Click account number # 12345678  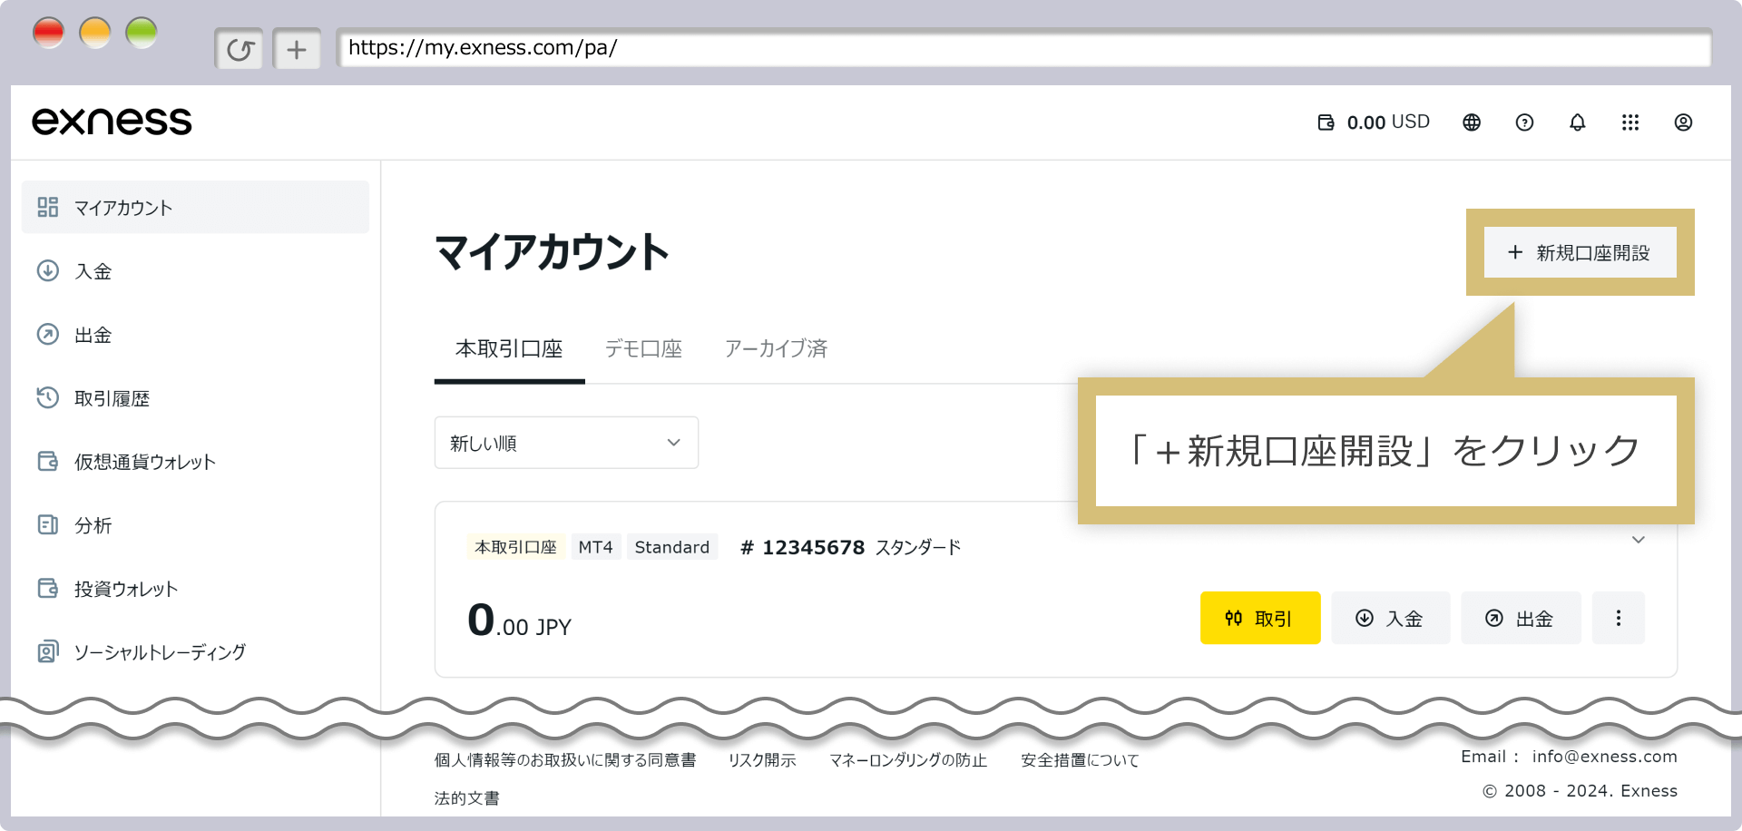[x=803, y=547]
